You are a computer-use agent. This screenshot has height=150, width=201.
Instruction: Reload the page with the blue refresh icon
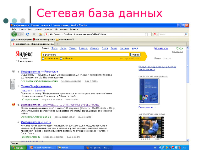[28, 34]
